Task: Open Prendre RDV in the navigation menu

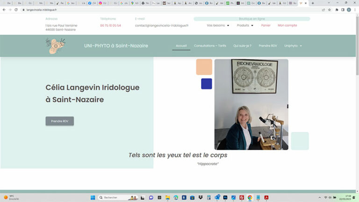Action: coord(268,46)
